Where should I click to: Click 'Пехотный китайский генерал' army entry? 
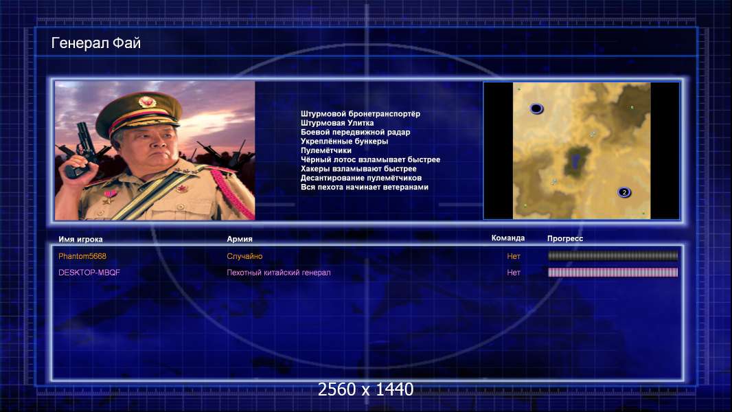[279, 273]
